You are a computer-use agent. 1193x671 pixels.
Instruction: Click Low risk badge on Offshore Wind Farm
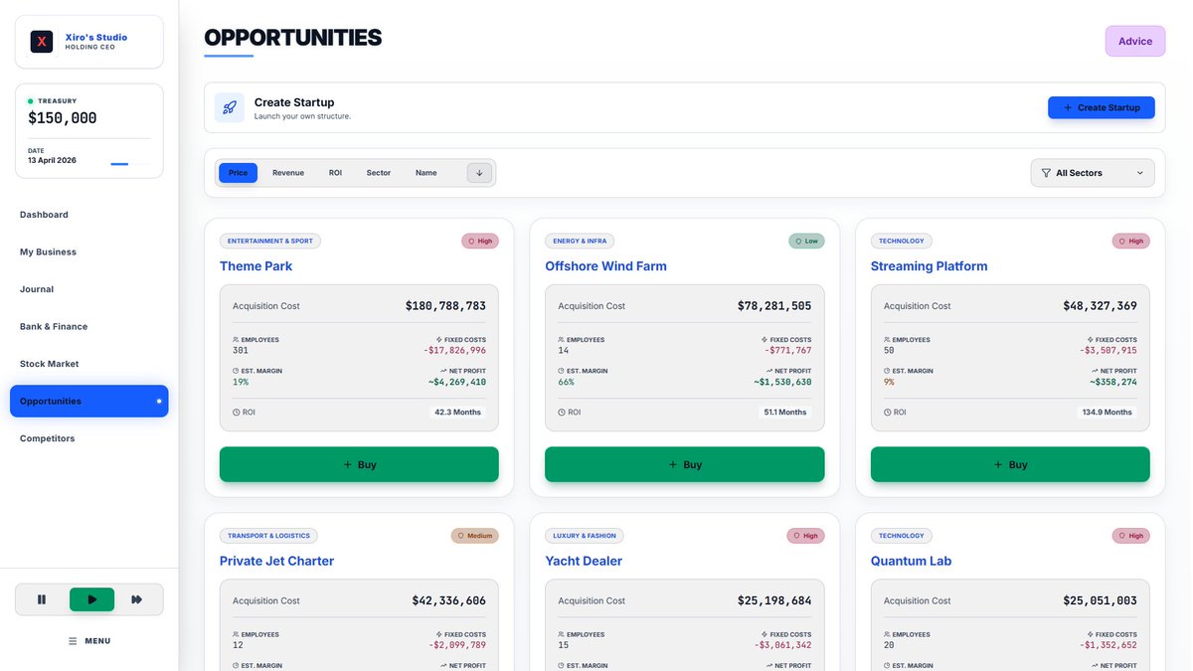(x=806, y=241)
